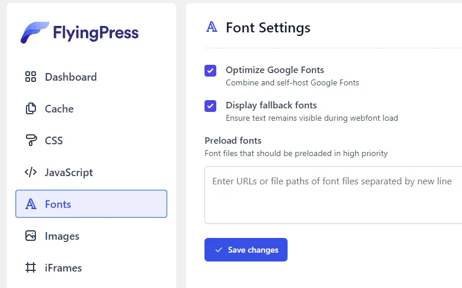Click the Font Settings header icon
462x288 pixels.
coord(212,27)
